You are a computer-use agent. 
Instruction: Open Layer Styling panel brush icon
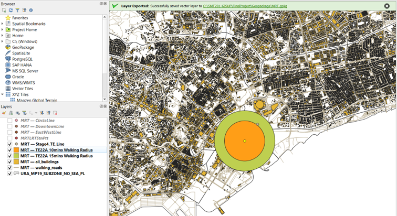coord(4,113)
